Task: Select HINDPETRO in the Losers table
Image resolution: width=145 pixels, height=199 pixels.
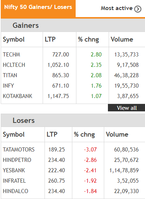Action: pyautogui.click(x=17, y=160)
